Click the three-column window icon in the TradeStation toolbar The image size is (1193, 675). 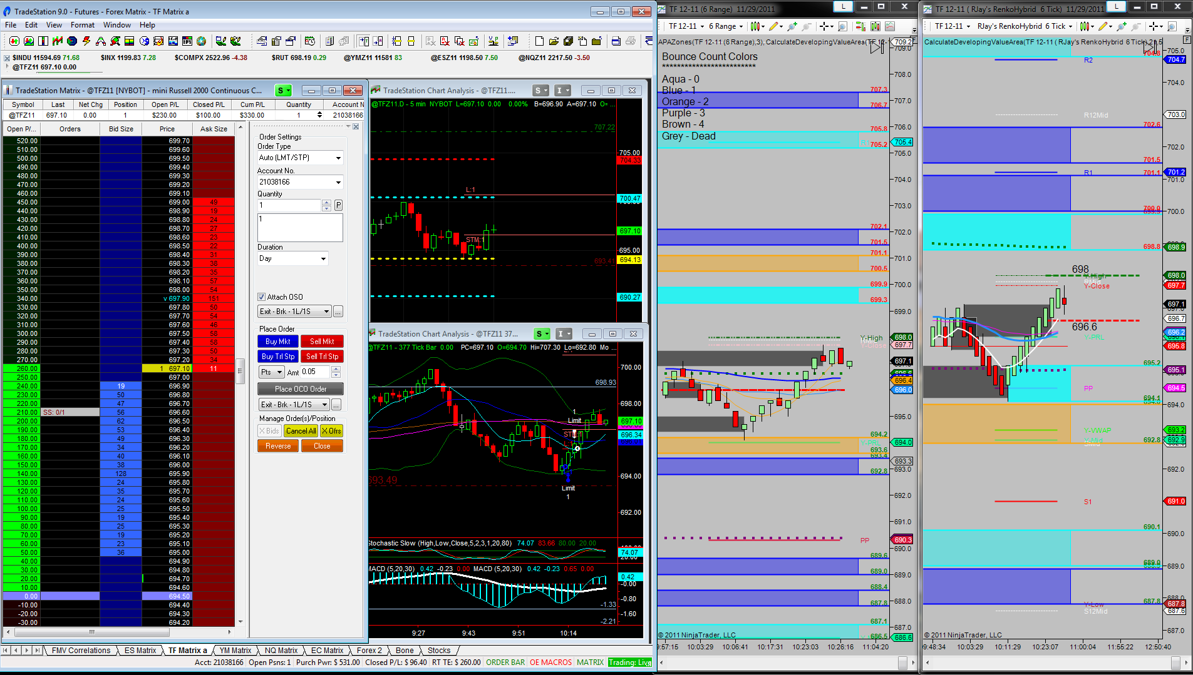point(43,41)
